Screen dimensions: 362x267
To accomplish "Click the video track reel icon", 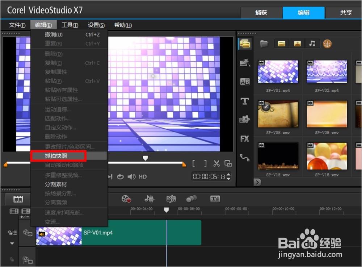I will (x=28, y=233).
